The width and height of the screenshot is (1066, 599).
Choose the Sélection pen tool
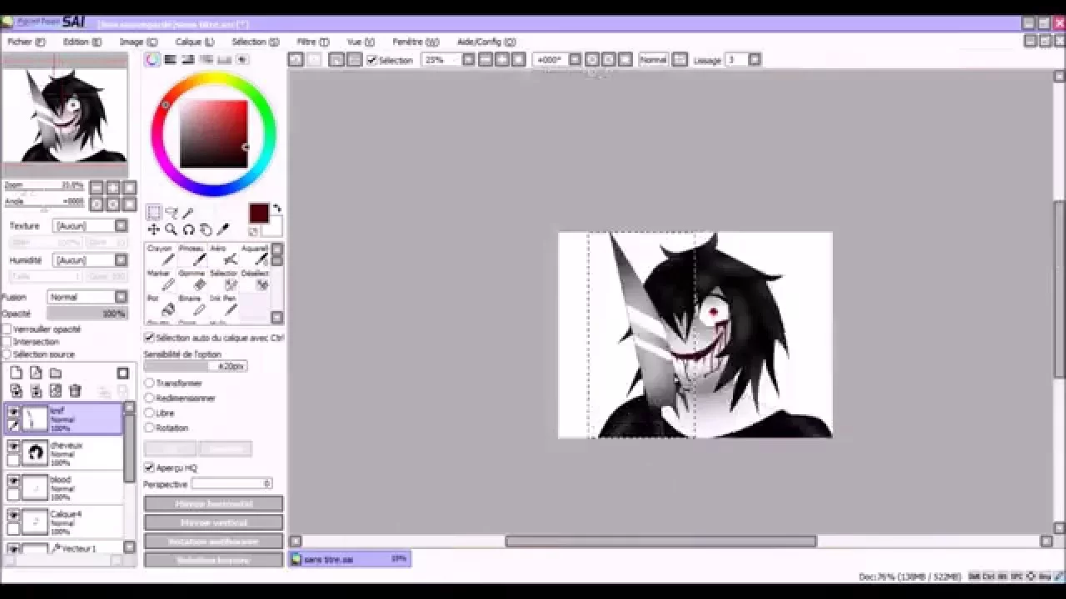click(x=223, y=280)
